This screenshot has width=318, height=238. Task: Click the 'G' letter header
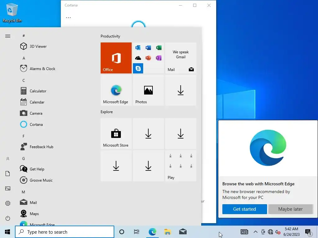(x=24, y=158)
